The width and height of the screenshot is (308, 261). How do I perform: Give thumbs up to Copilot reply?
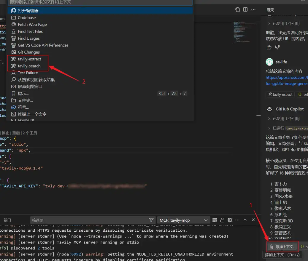click(269, 47)
